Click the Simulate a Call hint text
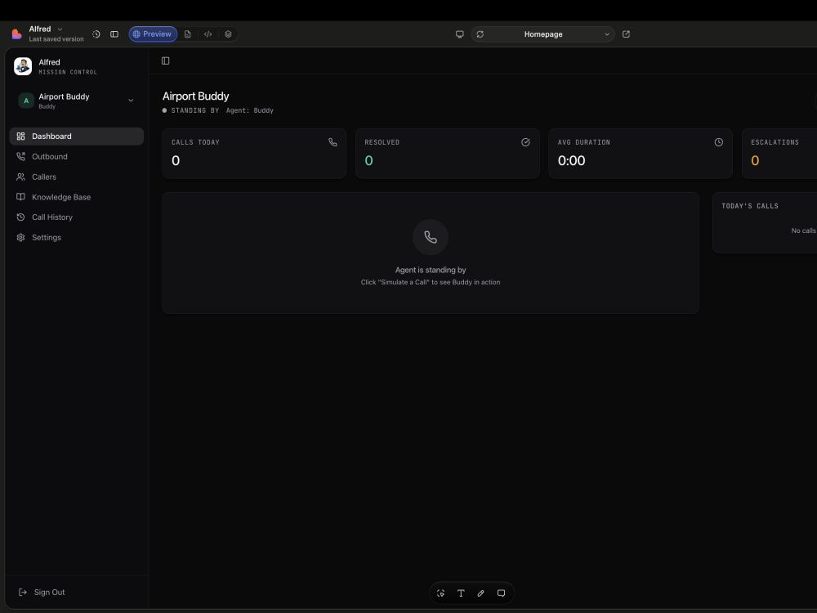 [x=431, y=282]
